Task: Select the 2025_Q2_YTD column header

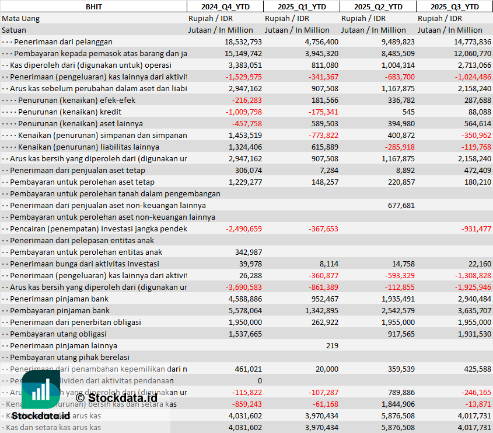Action: pyautogui.click(x=378, y=6)
